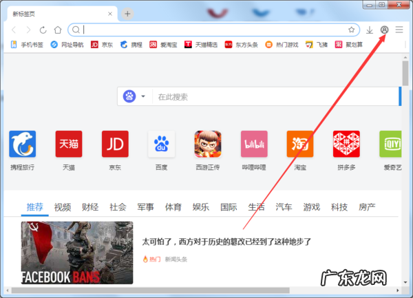Click the vertical scrollbar up arrow

click(x=405, y=57)
